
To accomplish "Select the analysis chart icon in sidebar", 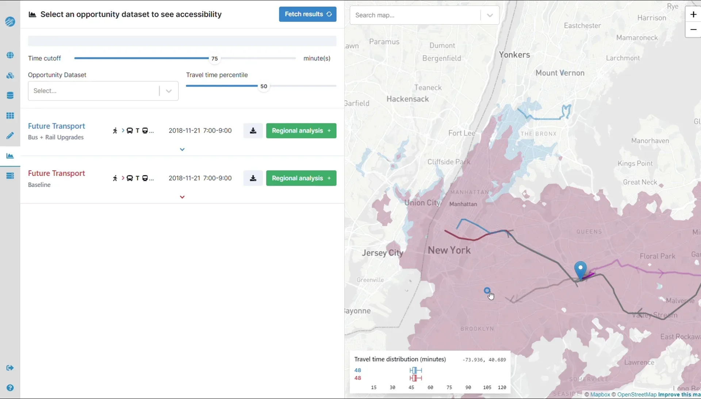I will 10,156.
